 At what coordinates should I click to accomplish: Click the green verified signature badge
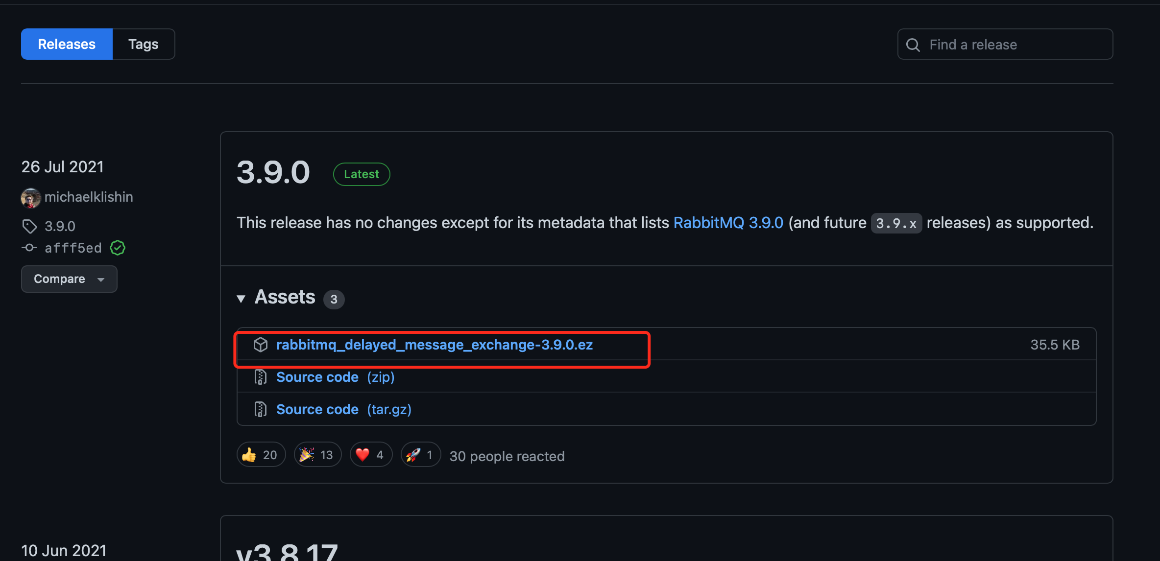(x=118, y=248)
